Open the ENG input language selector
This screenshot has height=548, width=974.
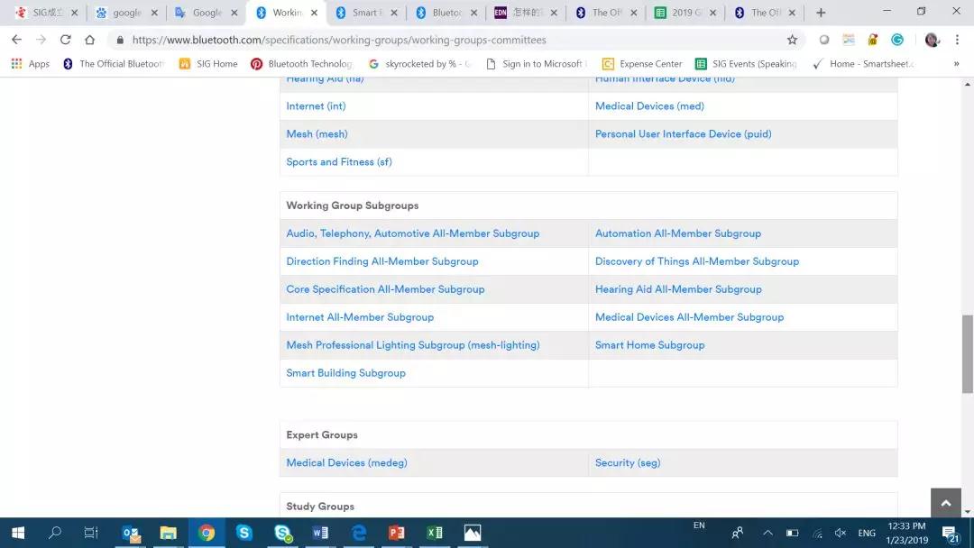pyautogui.click(x=866, y=533)
